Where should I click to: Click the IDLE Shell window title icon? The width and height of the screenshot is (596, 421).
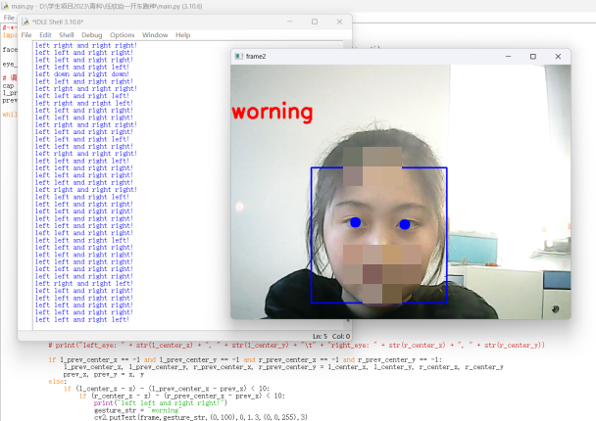[25, 22]
